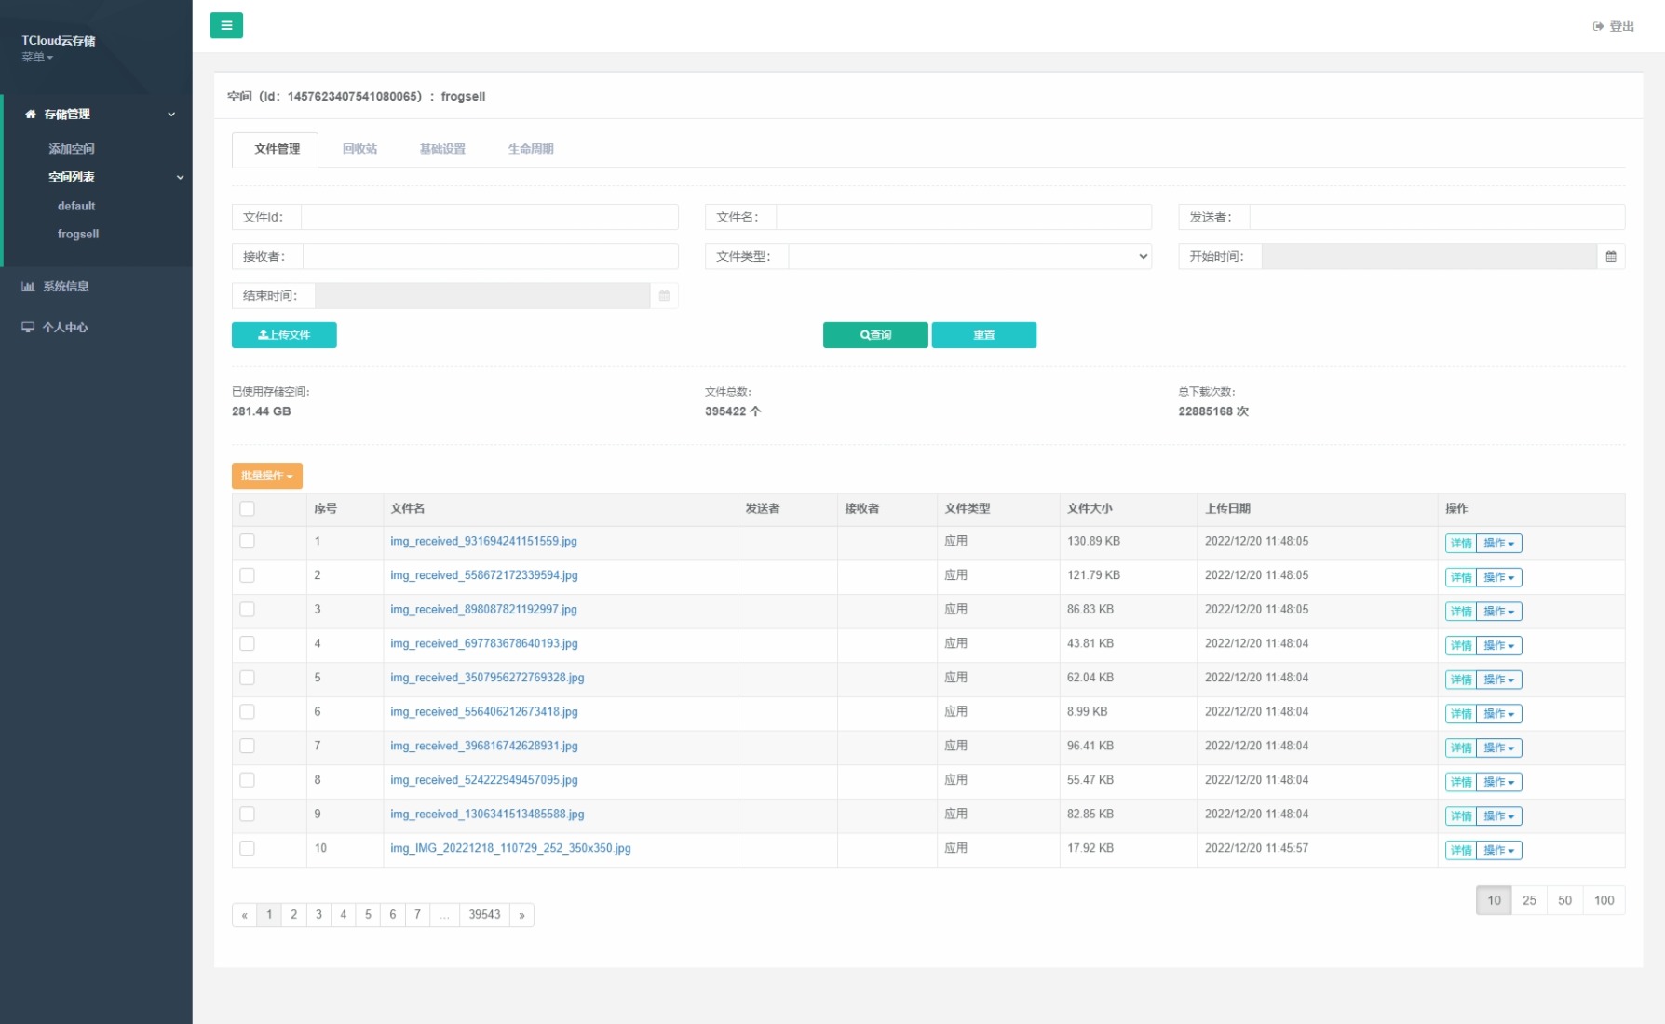Check the box for row 2 file
This screenshot has width=1665, height=1024.
click(x=247, y=575)
